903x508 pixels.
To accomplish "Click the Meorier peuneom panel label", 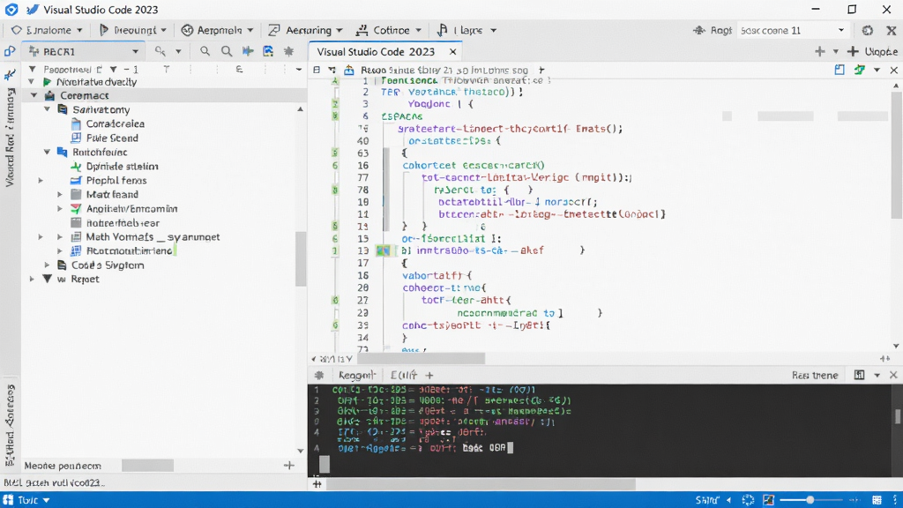I will (x=63, y=466).
